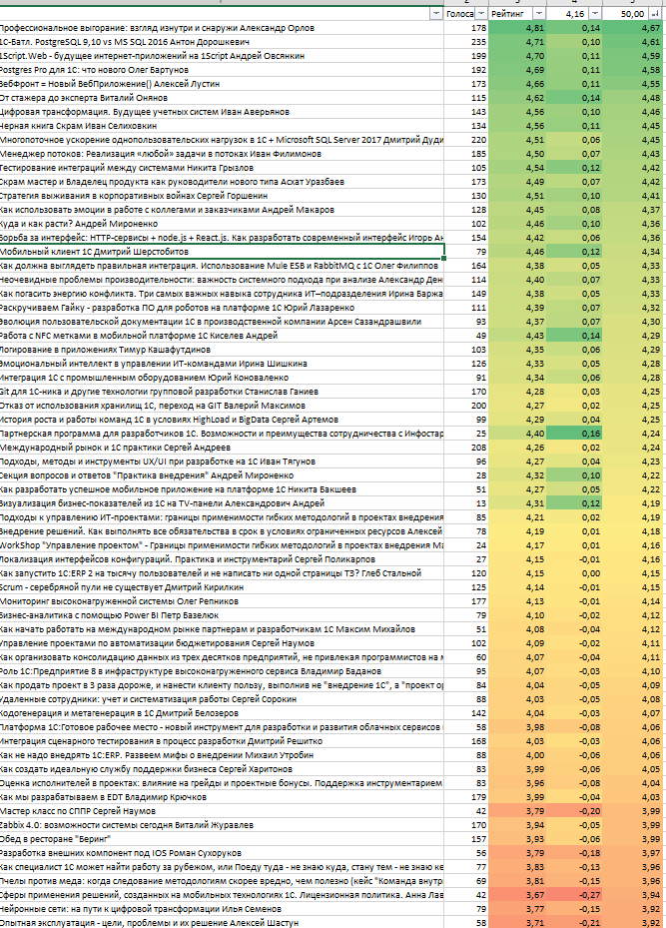Image resolution: width=666 pixels, height=928 pixels.
Task: Select Удаленные сотрудники Сергей Сорокин cell
Action: tap(222, 699)
